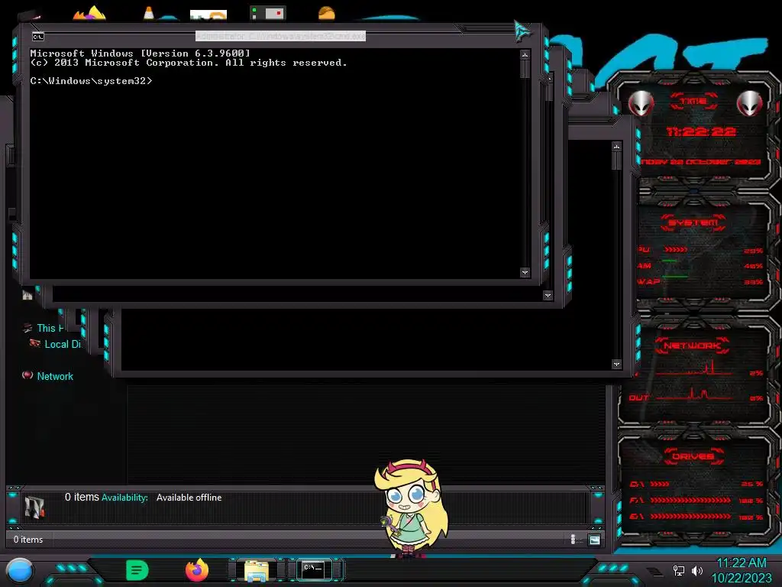
Task: Click the SYSTEM gadget header
Action: point(693,222)
